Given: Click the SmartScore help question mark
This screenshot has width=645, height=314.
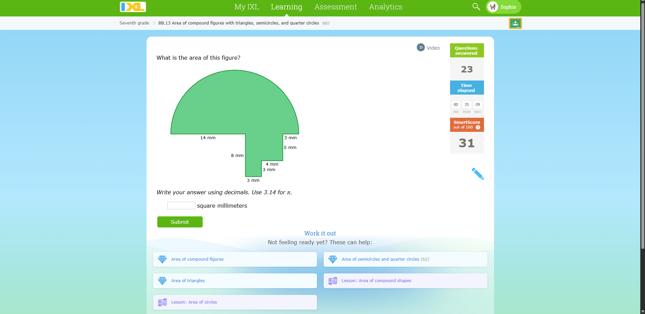Looking at the screenshot, I should [478, 127].
